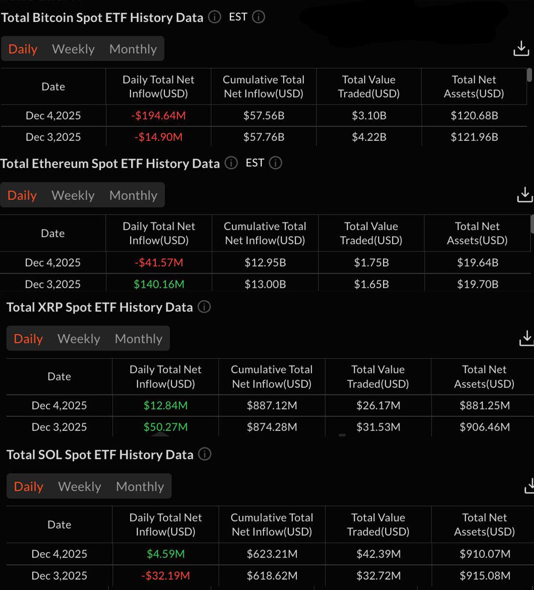Download XRP Spot ETF history data

[526, 338]
